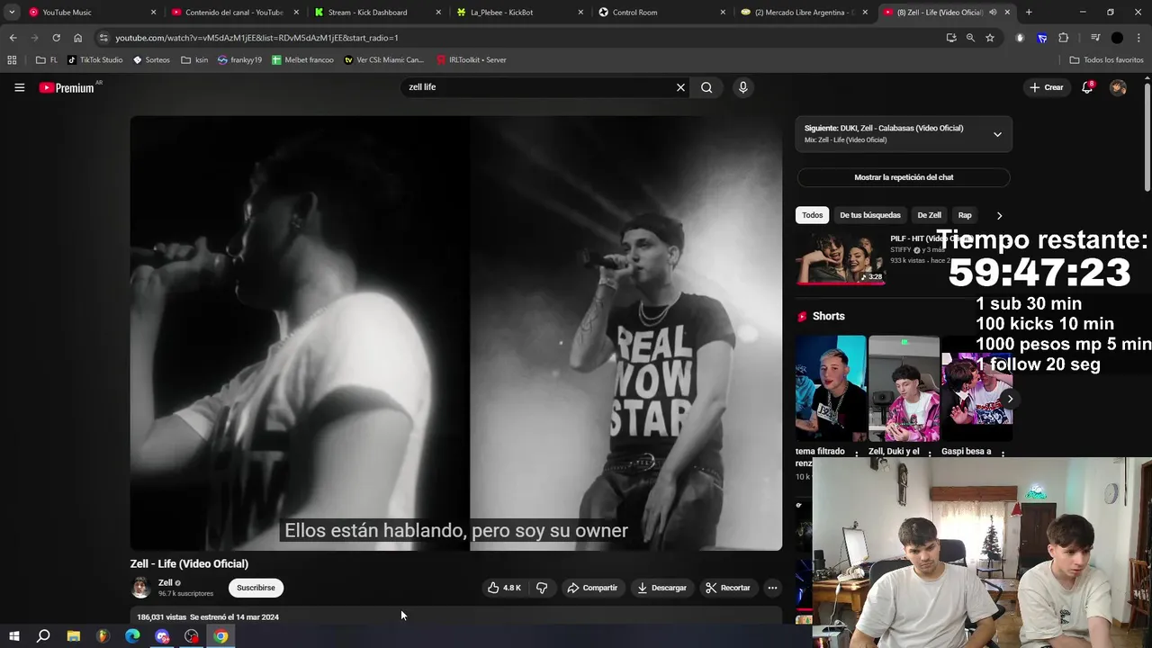Open Sorteos bookmark

click(x=151, y=60)
